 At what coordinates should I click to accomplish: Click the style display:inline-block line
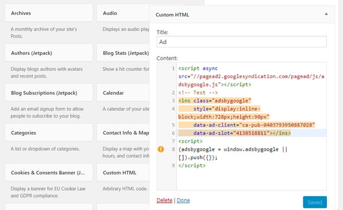[227, 109]
